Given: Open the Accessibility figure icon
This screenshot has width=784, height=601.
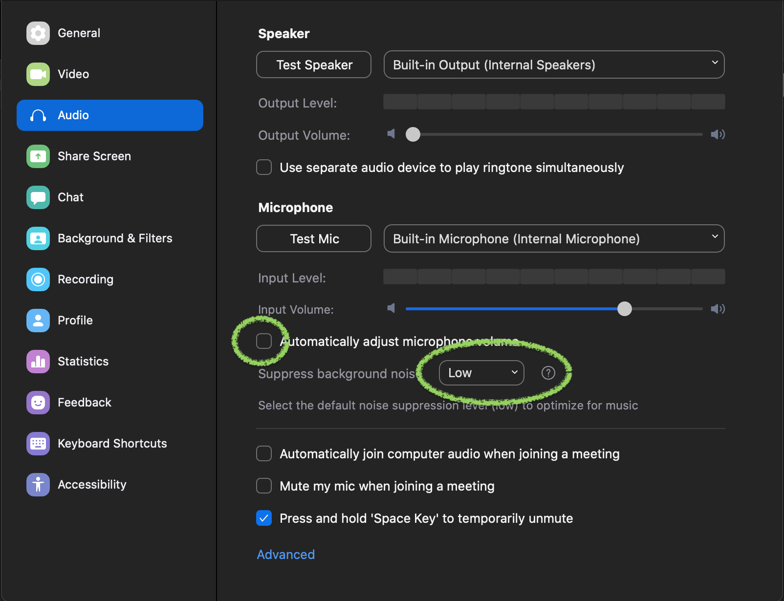Looking at the screenshot, I should (38, 485).
